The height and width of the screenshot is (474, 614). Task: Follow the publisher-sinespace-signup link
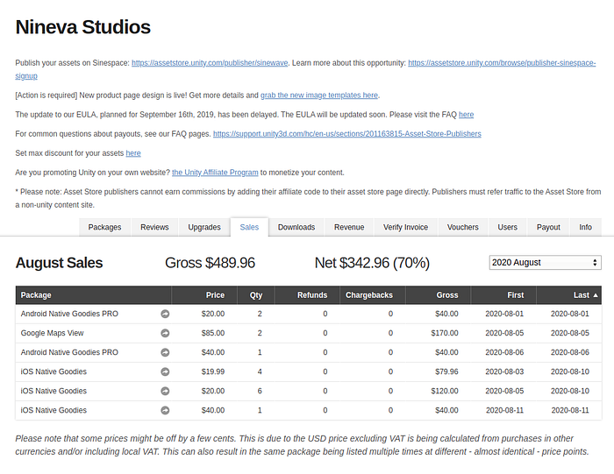[x=502, y=63]
